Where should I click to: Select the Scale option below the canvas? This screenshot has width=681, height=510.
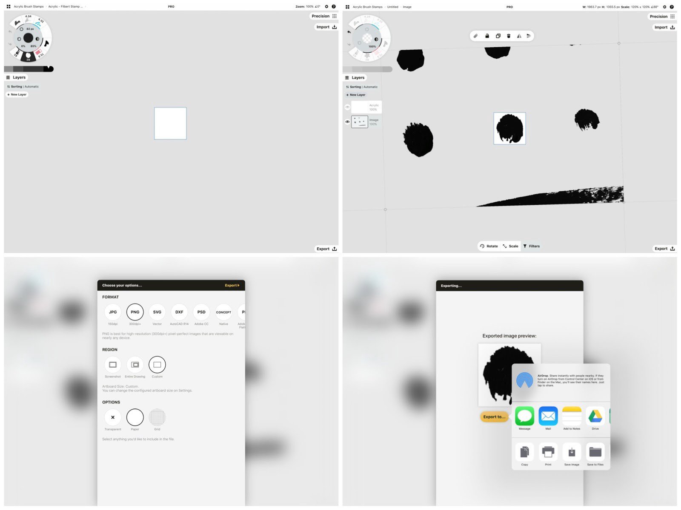[510, 246]
